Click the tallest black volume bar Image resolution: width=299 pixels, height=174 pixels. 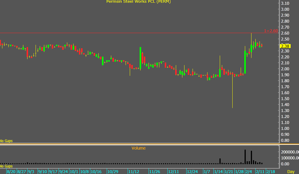245,157
